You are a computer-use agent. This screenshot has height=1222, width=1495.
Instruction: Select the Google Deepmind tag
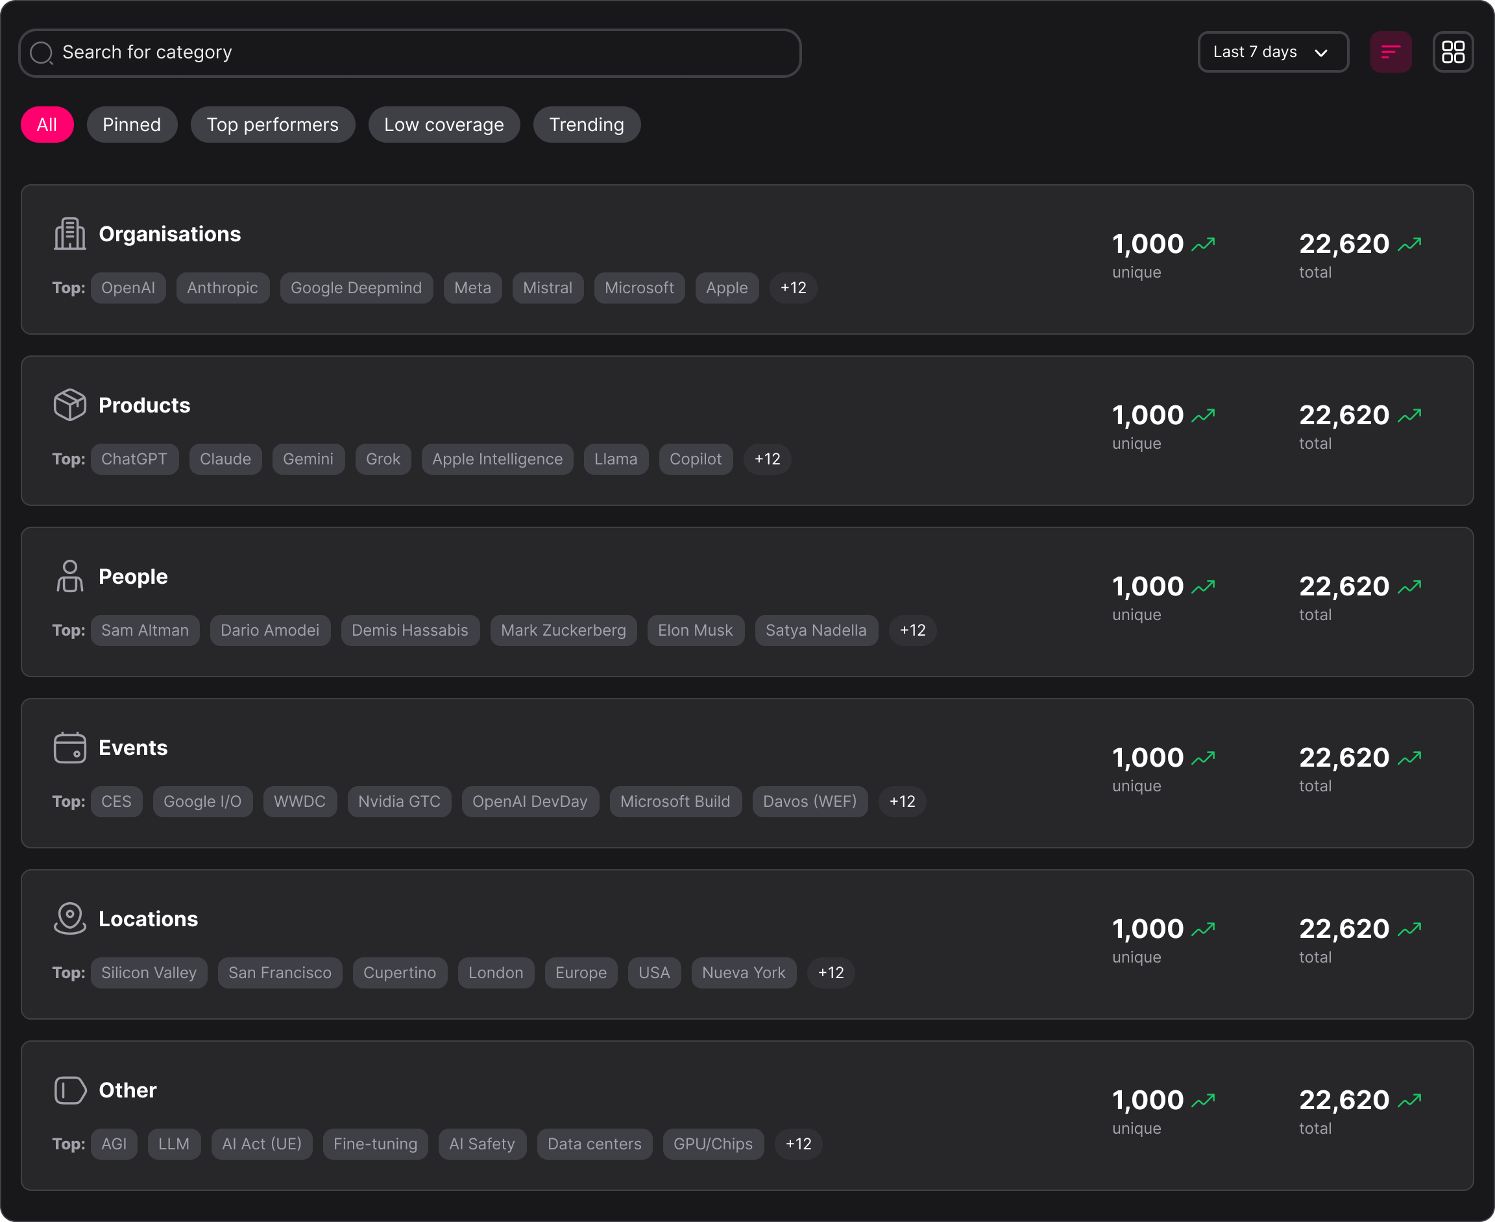point(356,288)
